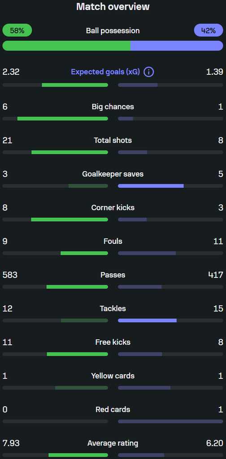Click the Ball possession label

coord(113,31)
